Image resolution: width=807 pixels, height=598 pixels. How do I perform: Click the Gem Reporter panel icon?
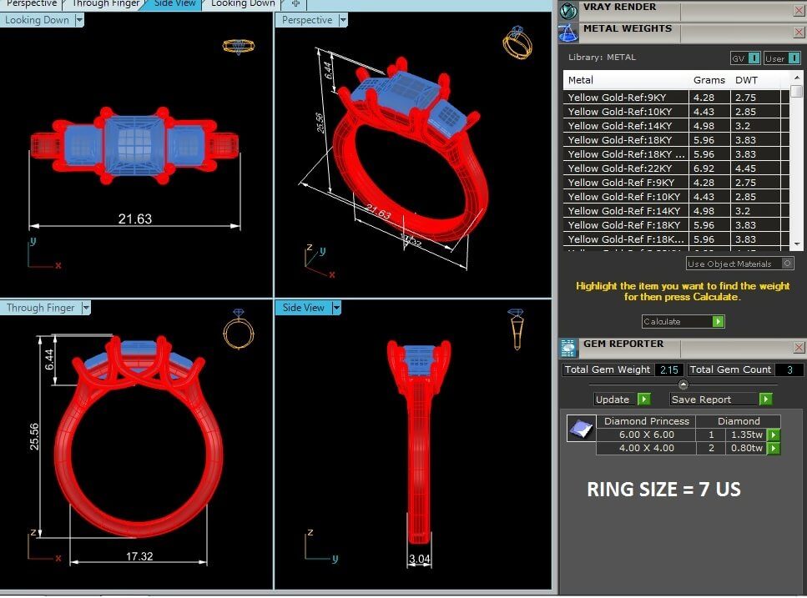point(568,348)
